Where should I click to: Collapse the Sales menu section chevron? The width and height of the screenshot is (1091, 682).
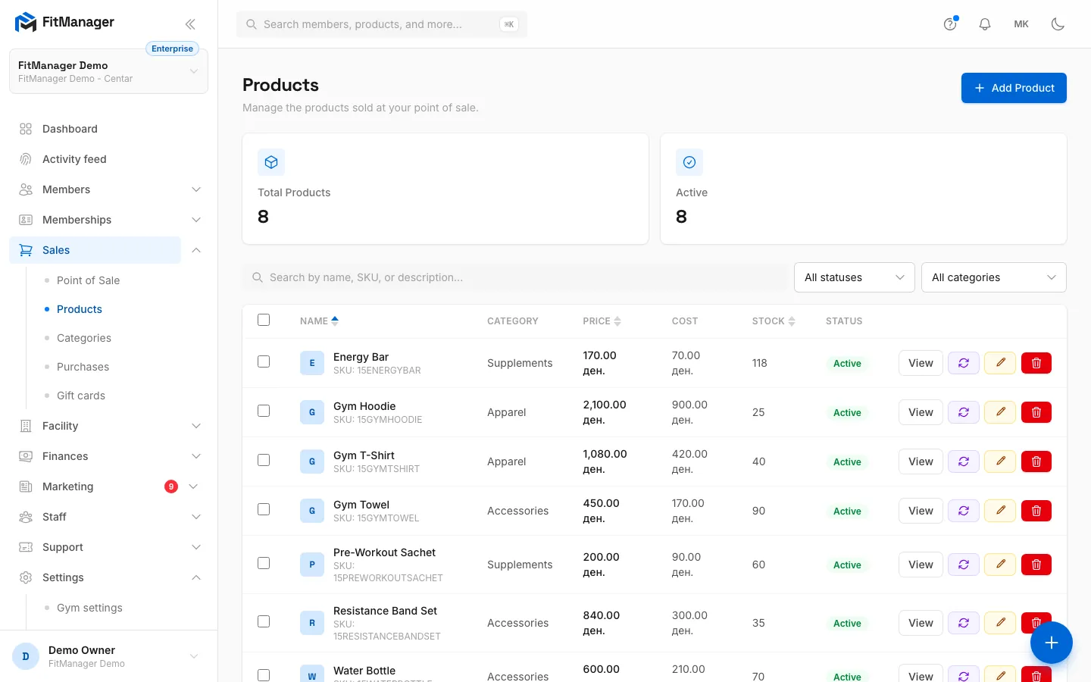point(196,250)
